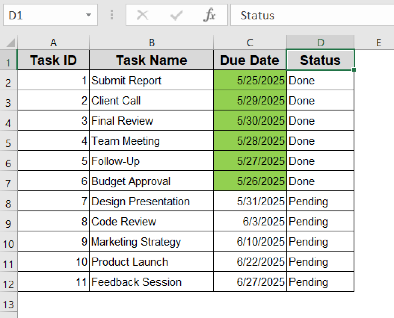Viewport: 394px width, 318px height.
Task: Select Pending status for Product Launch
Action: pos(320,262)
